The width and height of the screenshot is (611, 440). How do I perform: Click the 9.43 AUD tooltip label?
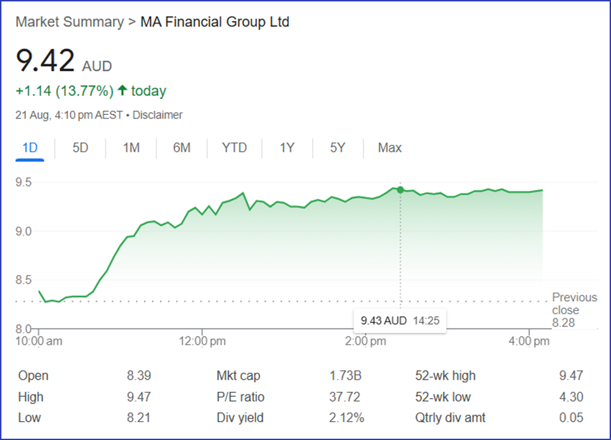[x=383, y=321]
